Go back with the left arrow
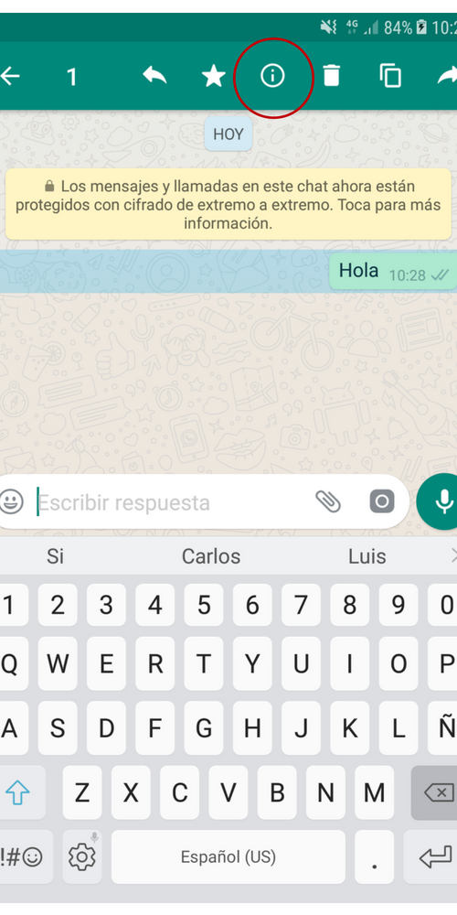This screenshot has height=915, width=457. 9,76
